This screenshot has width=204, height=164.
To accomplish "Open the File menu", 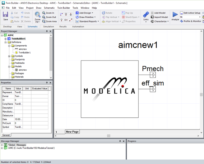I will coord(8,8).
